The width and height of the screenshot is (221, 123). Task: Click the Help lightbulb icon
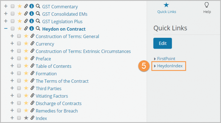(207, 5)
